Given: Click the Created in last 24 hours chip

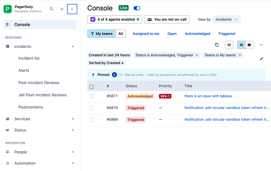Looking at the screenshot, I should (109, 55).
